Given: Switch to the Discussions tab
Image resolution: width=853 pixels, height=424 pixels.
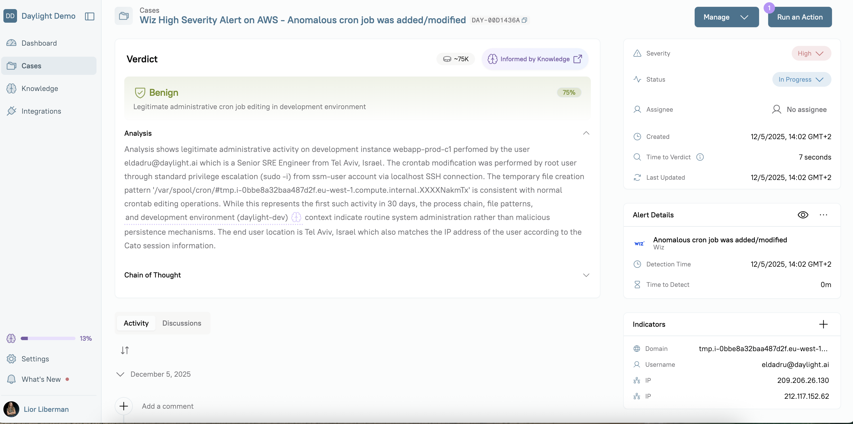Looking at the screenshot, I should click(x=181, y=323).
